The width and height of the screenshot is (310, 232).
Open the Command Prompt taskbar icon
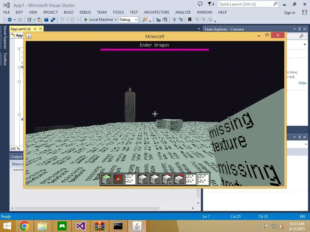118,226
